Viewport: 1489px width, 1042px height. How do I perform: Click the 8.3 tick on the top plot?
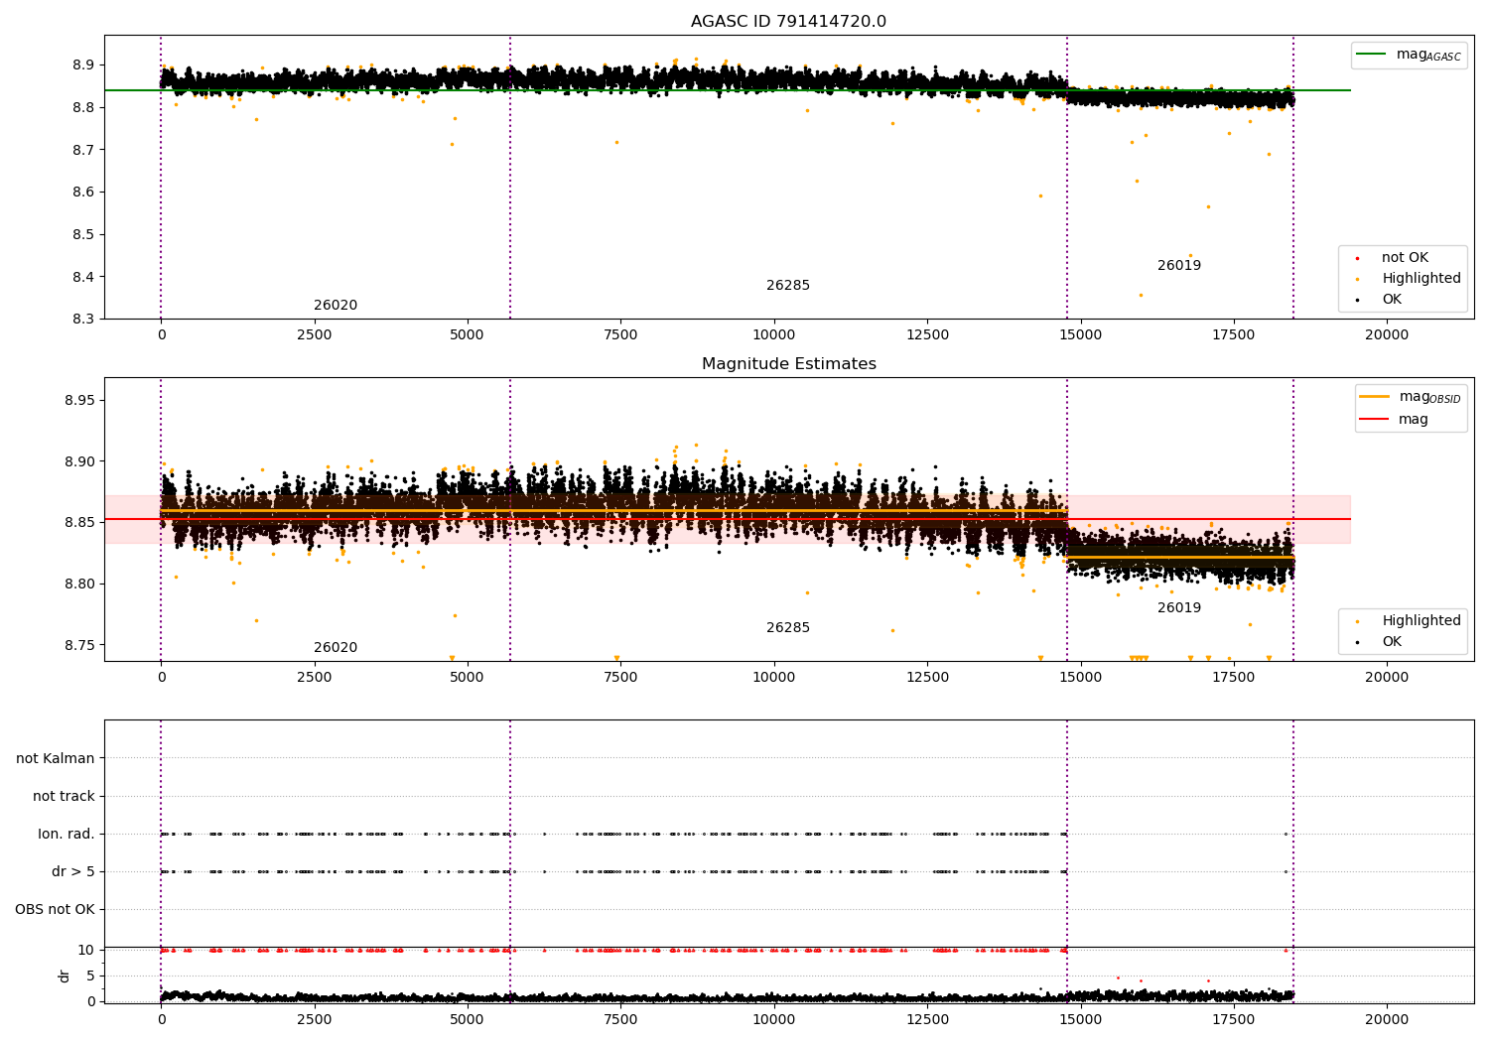[81, 320]
